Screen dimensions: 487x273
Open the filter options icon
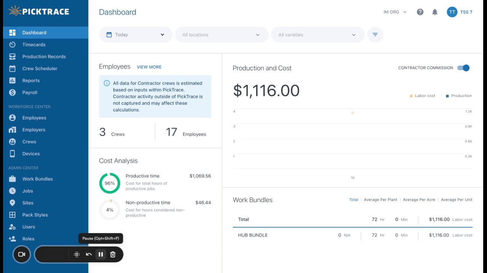coord(375,35)
